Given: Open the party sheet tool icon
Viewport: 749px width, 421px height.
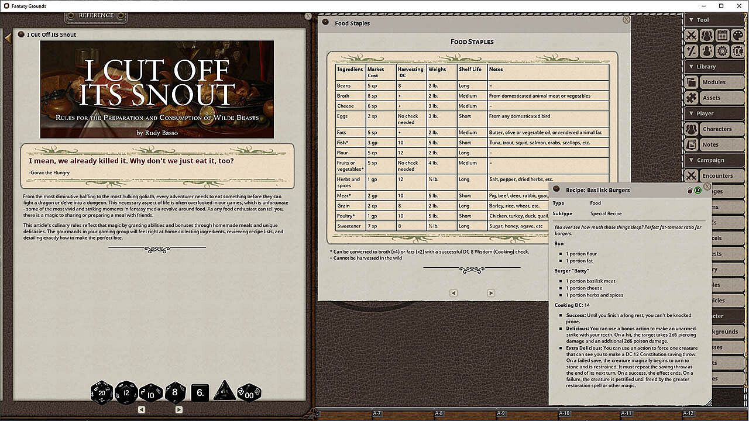Looking at the screenshot, I should 707,36.
